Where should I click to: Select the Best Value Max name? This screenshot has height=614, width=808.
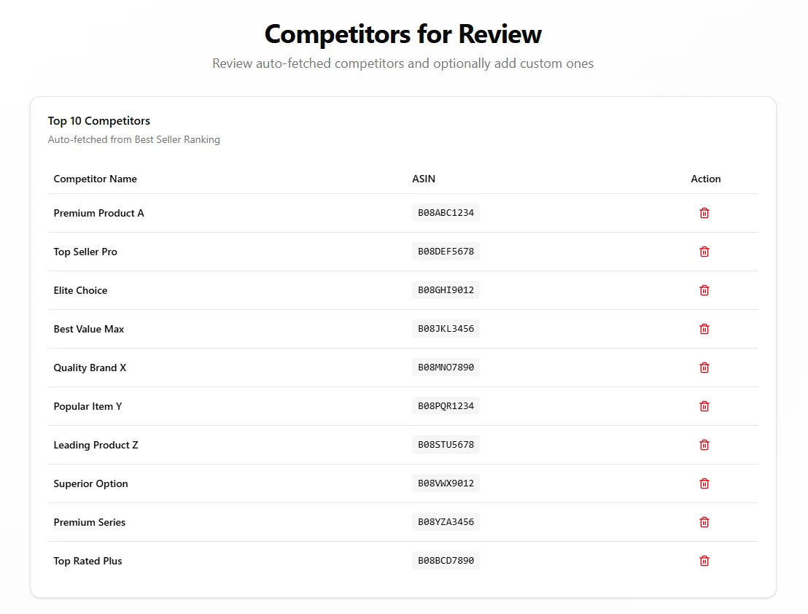tap(89, 329)
